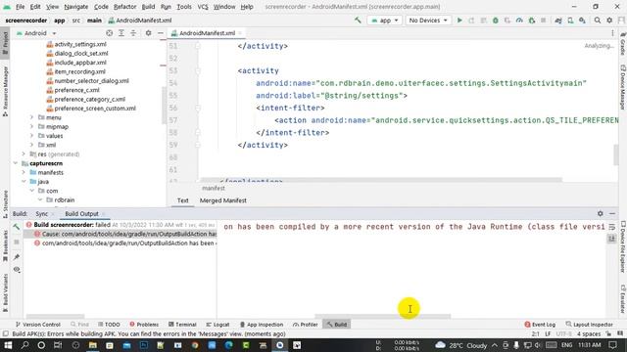Open the Terminal tool window
This screenshot has height=352, width=627.
coord(182,324)
